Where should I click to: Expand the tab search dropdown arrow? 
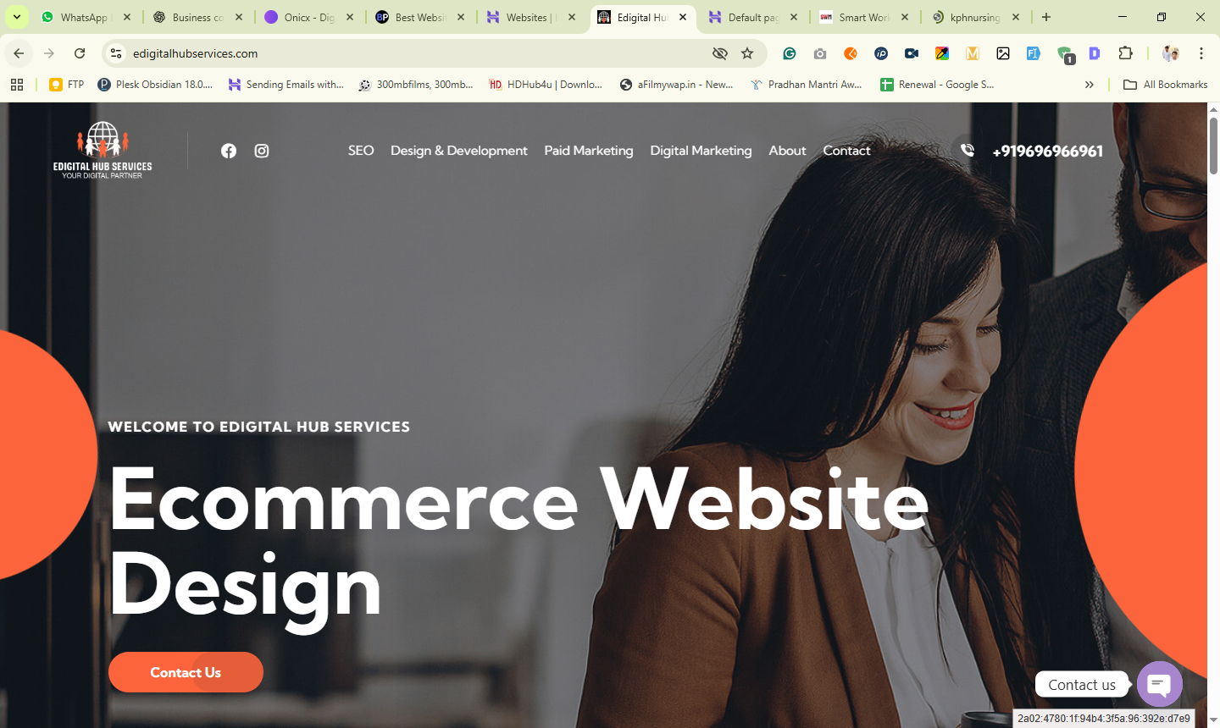click(16, 17)
